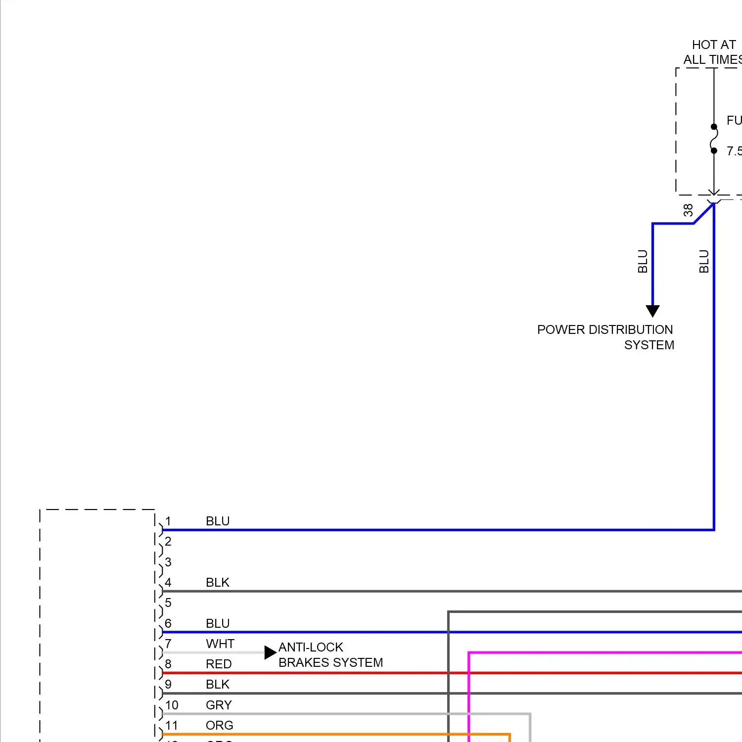Screen dimensions: 742x742
Task: Click pin number 4 on the connector
Action: [168, 582]
